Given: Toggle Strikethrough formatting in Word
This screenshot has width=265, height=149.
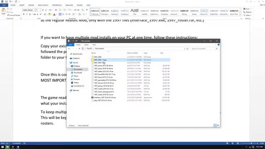Looking at the screenshot, I should [34, 14].
